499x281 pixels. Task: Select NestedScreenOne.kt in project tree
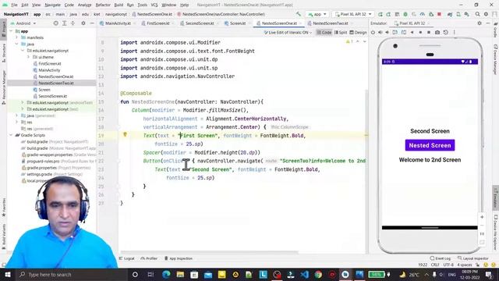[x=55, y=76]
